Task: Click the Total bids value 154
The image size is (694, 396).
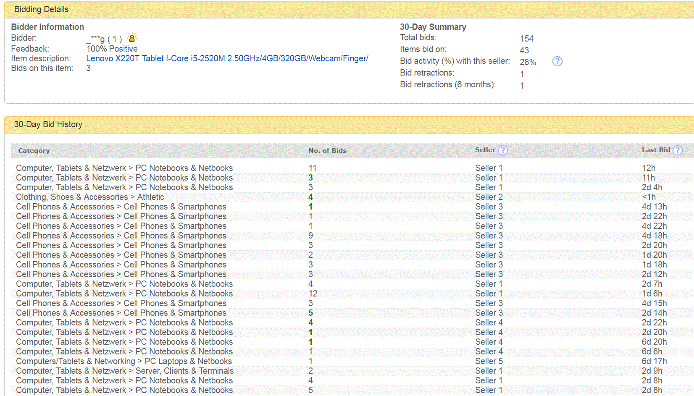Action: coord(526,39)
